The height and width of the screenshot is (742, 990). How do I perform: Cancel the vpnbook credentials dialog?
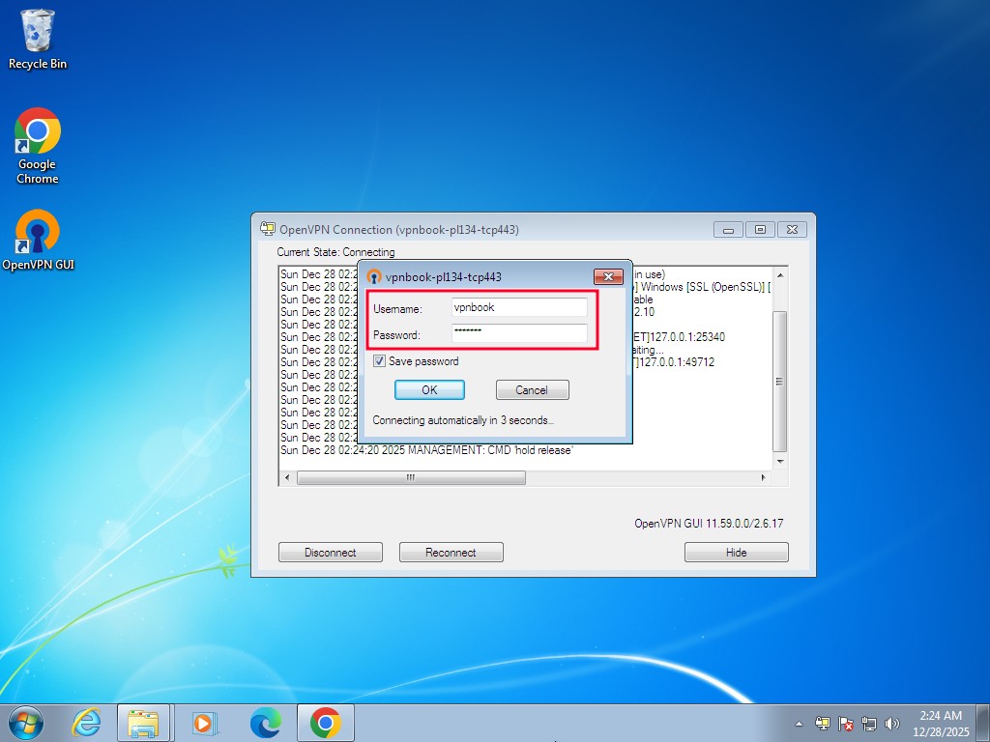click(532, 390)
